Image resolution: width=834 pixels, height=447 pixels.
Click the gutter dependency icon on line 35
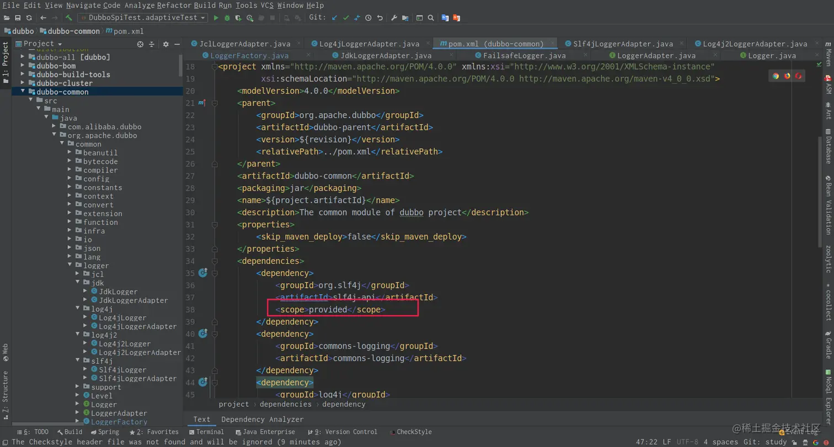pyautogui.click(x=202, y=272)
